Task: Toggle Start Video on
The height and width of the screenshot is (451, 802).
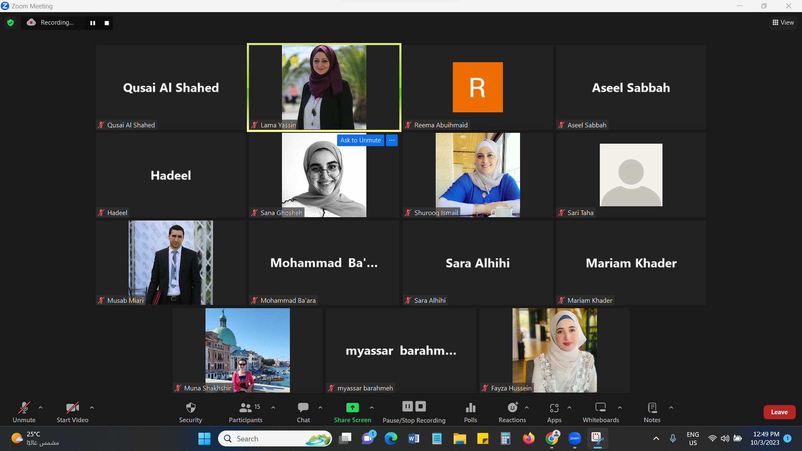Action: (72, 412)
